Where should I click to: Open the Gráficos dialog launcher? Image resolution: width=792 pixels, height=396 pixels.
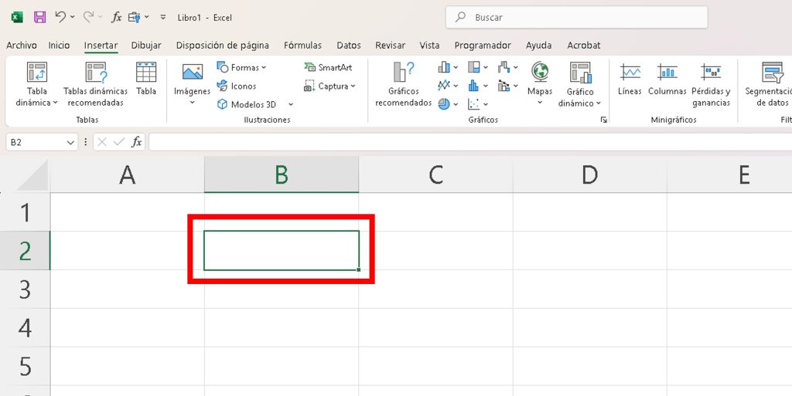(603, 120)
